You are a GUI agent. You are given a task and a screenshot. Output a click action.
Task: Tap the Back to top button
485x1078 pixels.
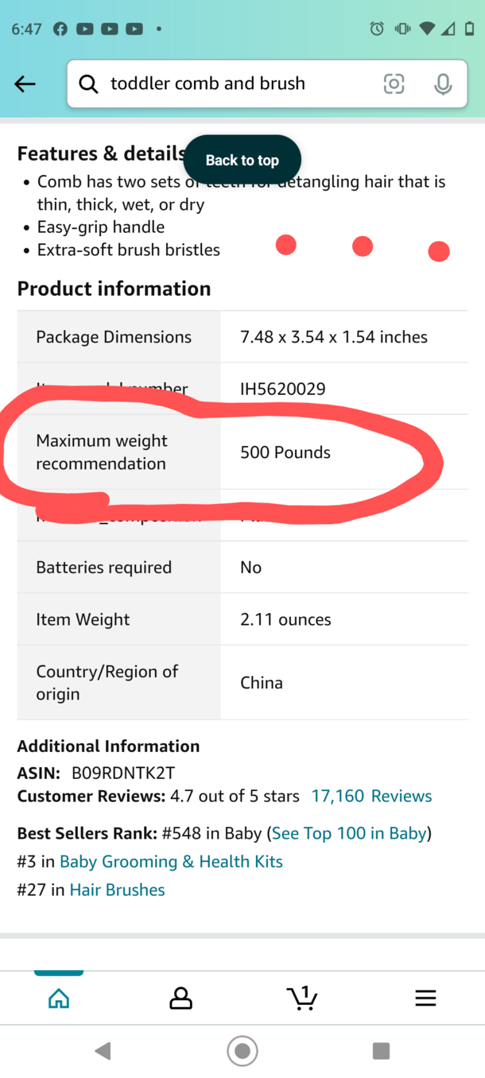click(242, 160)
